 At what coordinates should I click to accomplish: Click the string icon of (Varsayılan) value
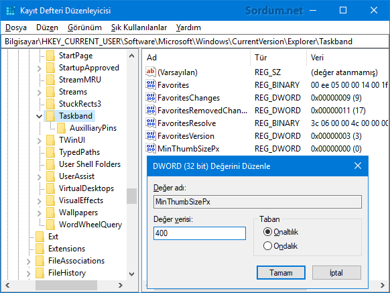tap(151, 72)
